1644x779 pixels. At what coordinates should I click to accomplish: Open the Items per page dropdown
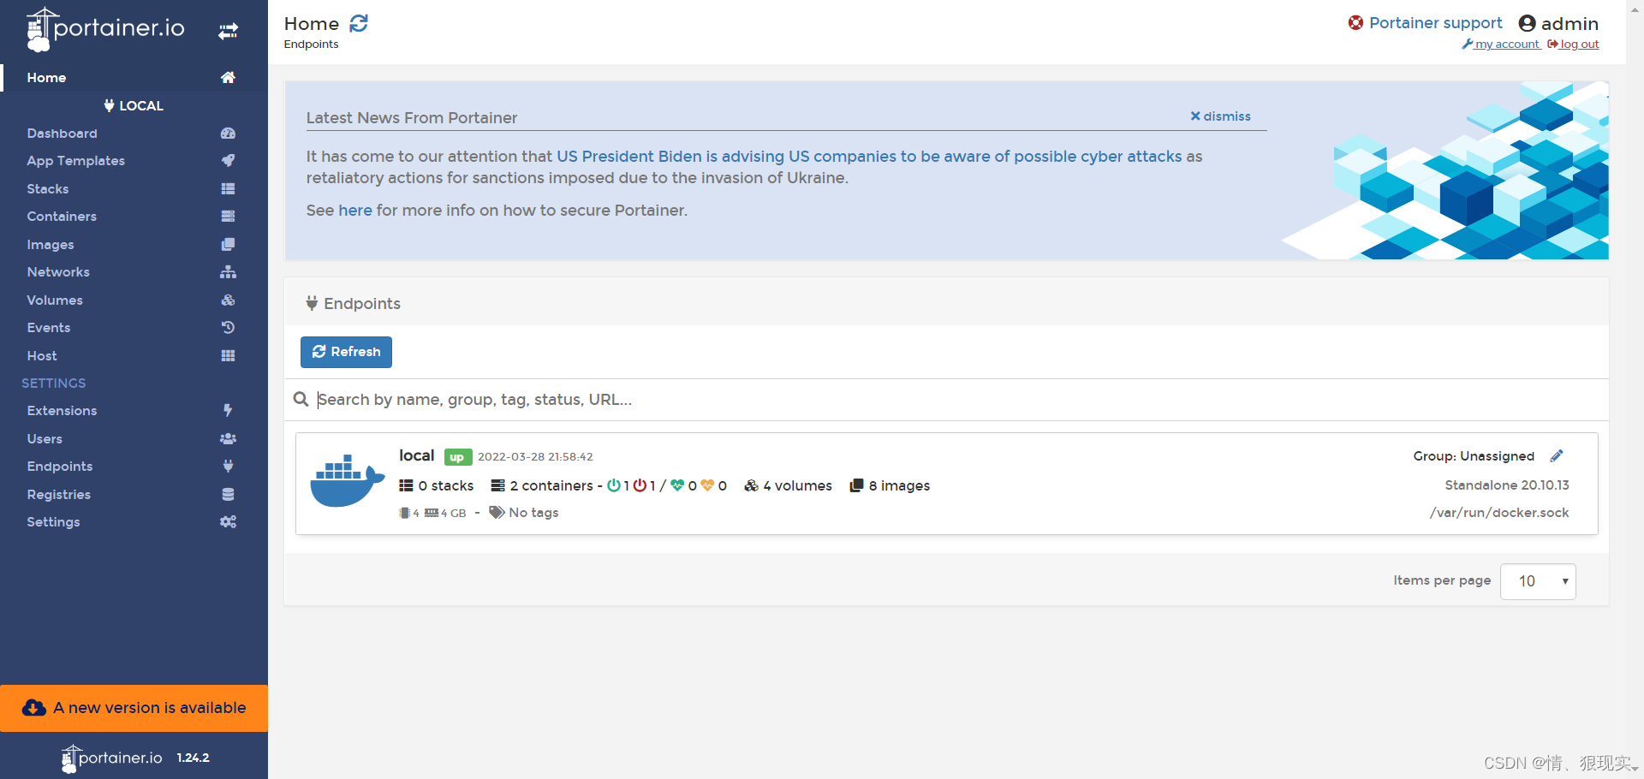click(x=1538, y=581)
